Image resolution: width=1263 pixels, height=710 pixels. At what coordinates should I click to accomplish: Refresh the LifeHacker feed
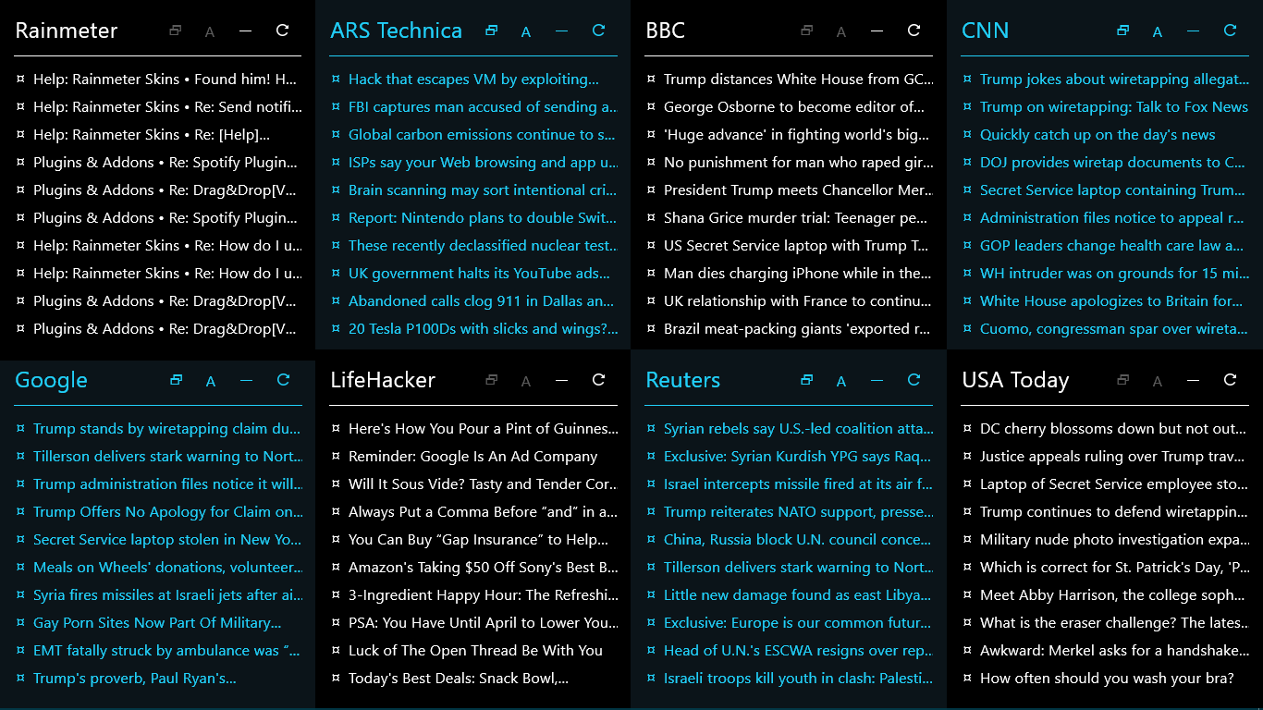pos(599,380)
